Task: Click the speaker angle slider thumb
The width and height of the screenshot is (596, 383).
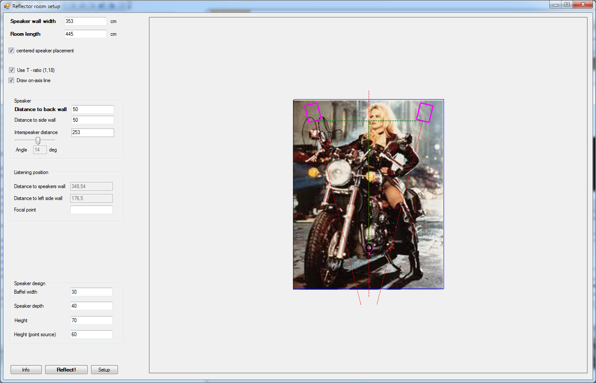Action: pos(38,140)
